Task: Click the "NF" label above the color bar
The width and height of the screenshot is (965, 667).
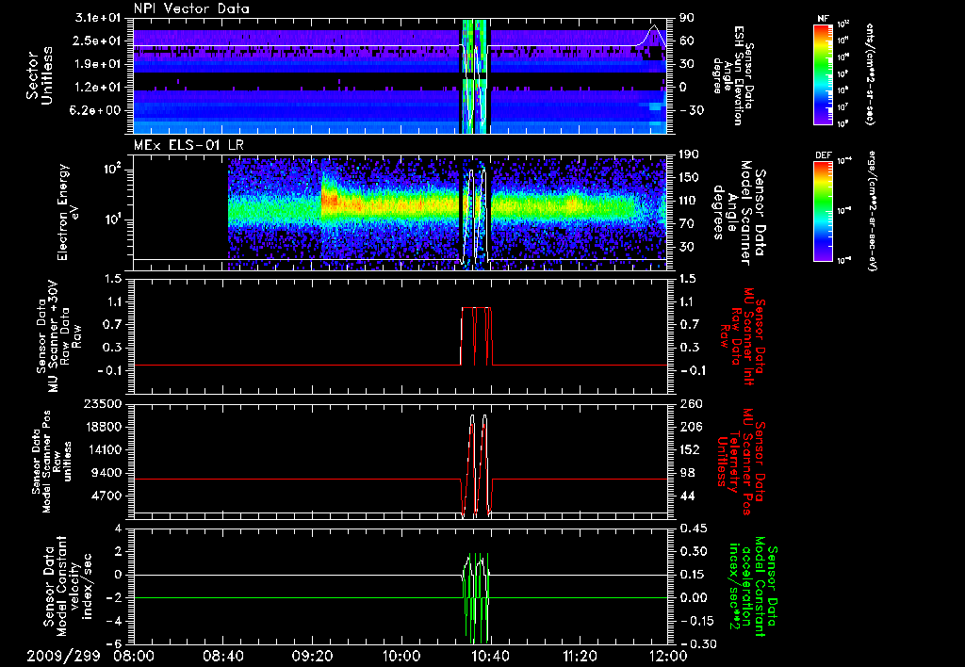Action: pos(823,19)
